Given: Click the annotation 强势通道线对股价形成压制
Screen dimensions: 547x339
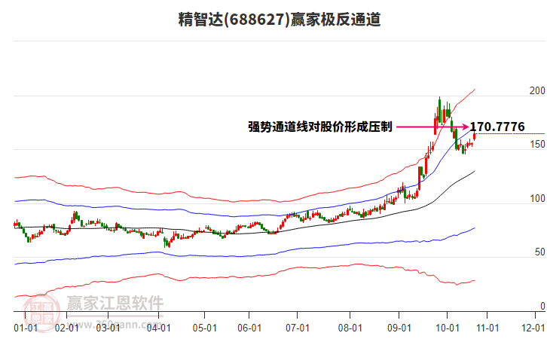Looking at the screenshot, I should point(320,127).
